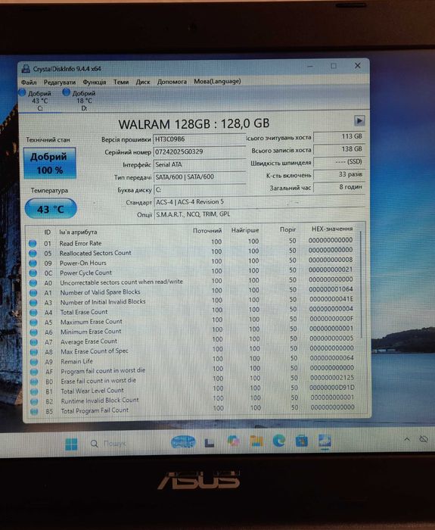Click the Ім'я атрибута column header
The image size is (435, 530).
(x=78, y=232)
